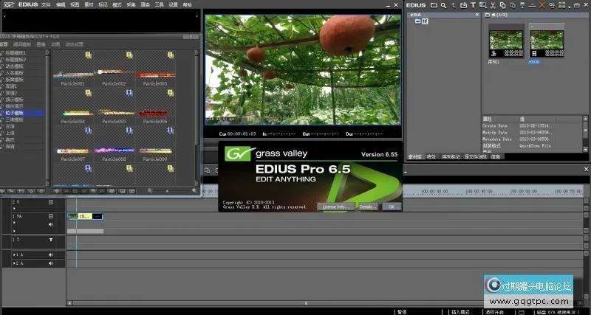591x315 pixels.
Task: Toggle audio mute on track 1 A
Action: [x=51, y=255]
